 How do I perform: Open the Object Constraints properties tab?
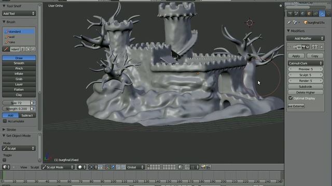315,14
